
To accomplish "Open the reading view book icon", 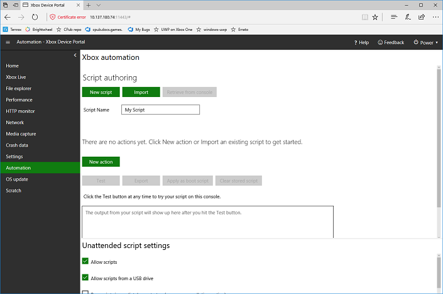I will click(x=364, y=17).
